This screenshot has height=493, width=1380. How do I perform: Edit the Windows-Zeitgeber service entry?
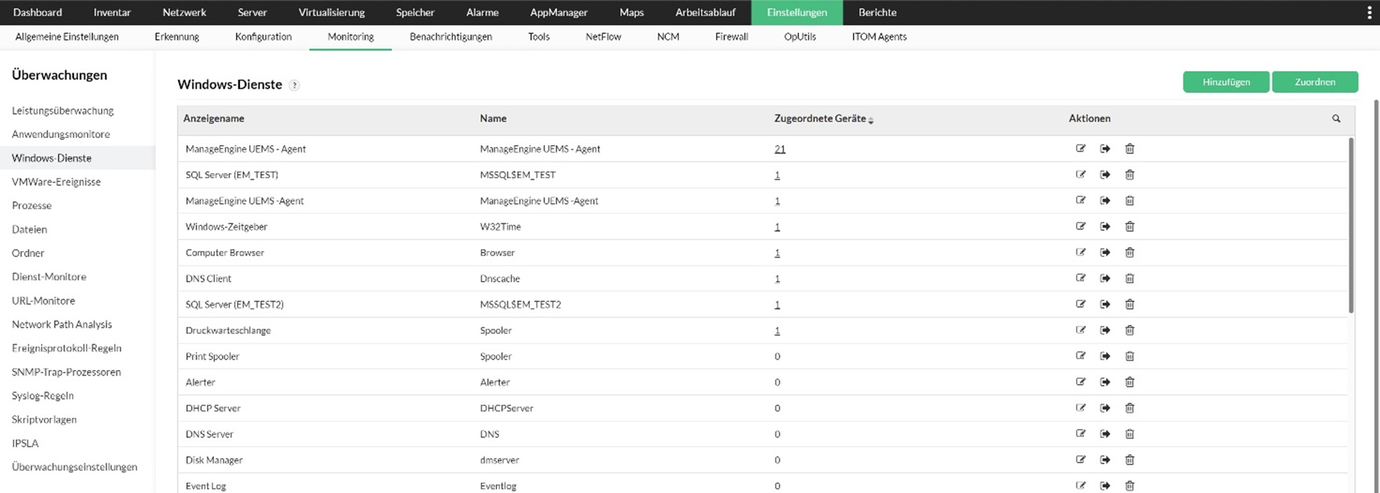[1080, 226]
